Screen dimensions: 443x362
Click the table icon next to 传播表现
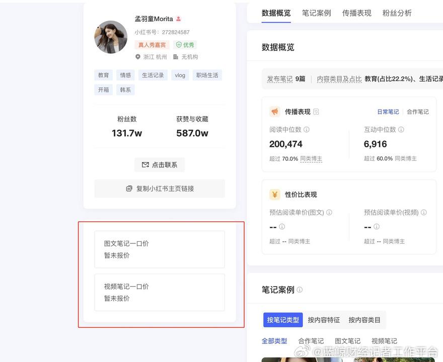[316, 112]
